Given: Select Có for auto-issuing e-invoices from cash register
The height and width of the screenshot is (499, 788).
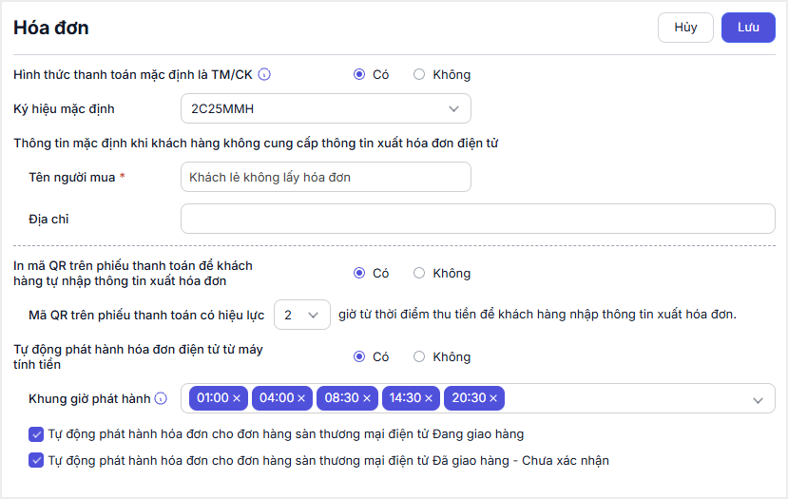Looking at the screenshot, I should pos(358,356).
